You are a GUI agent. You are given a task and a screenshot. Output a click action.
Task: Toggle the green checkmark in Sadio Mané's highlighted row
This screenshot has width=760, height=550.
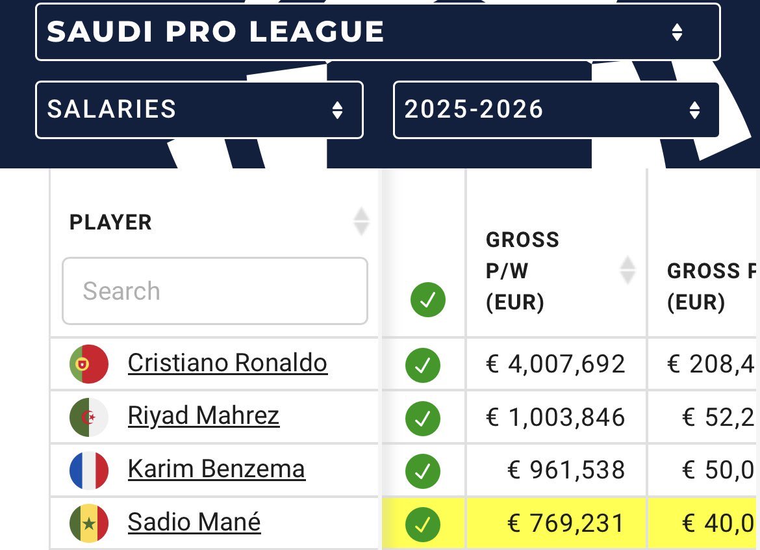point(422,524)
